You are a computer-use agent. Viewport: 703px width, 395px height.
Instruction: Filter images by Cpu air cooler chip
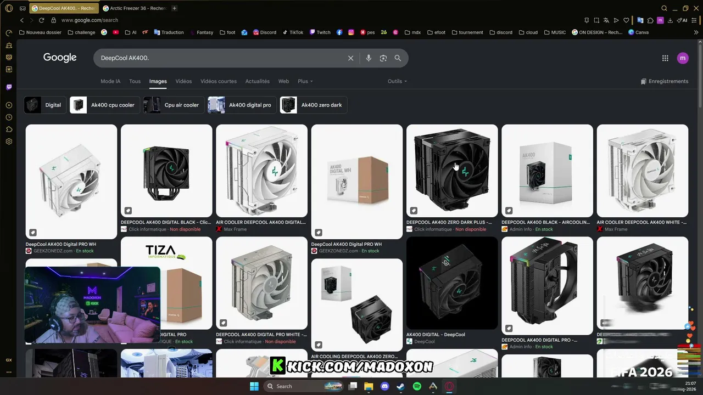pyautogui.click(x=174, y=105)
